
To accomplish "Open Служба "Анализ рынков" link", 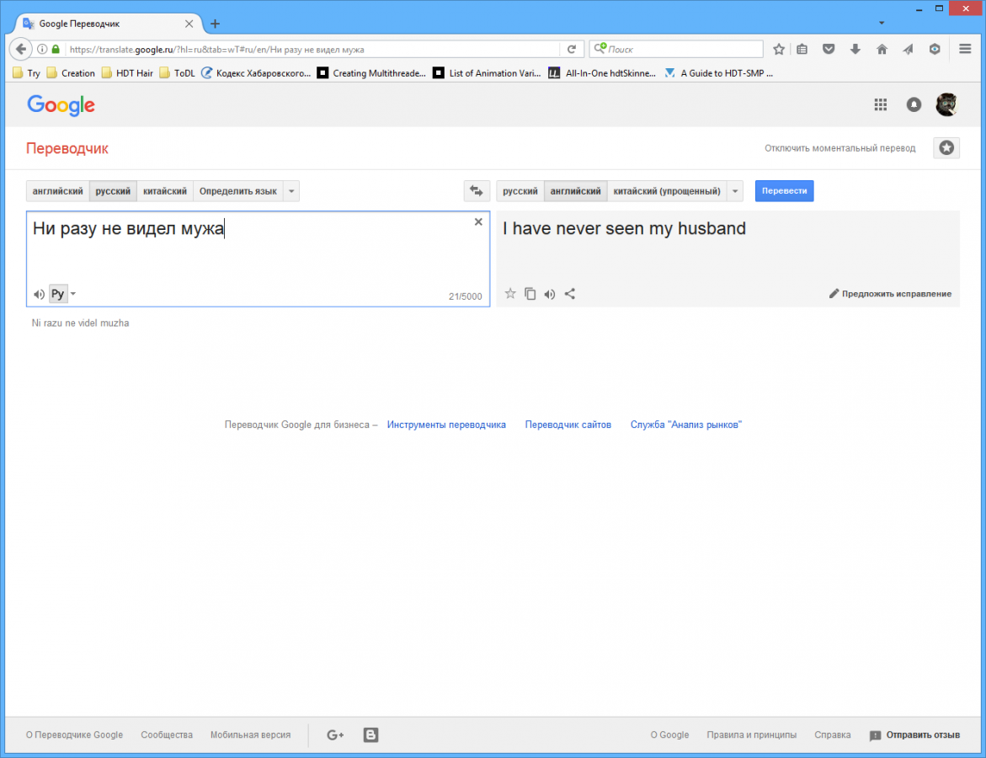I will pyautogui.click(x=686, y=424).
